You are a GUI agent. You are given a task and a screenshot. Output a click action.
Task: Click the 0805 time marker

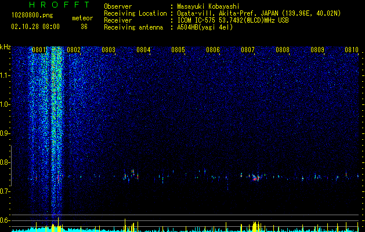point(178,50)
